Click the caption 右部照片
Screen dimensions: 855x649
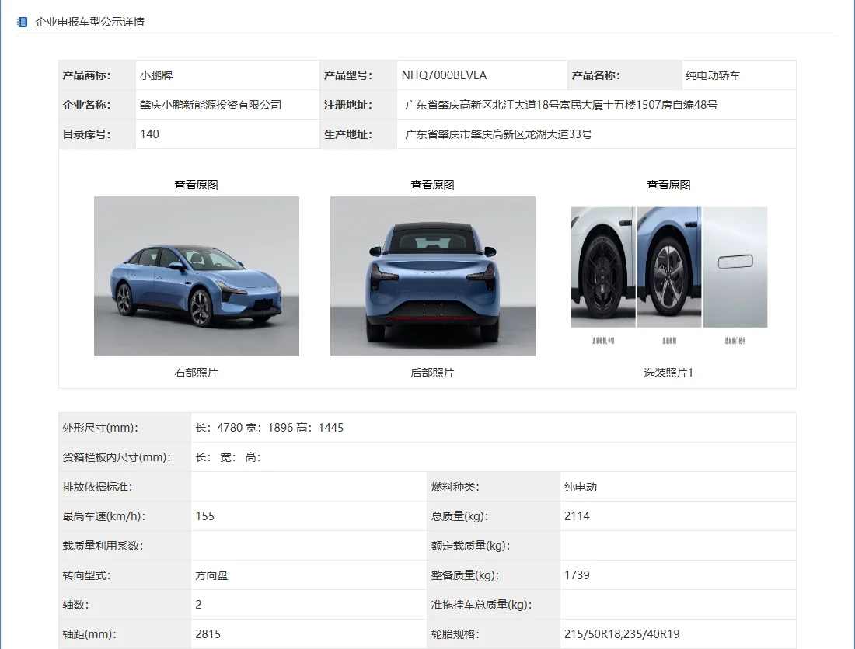[x=197, y=373]
